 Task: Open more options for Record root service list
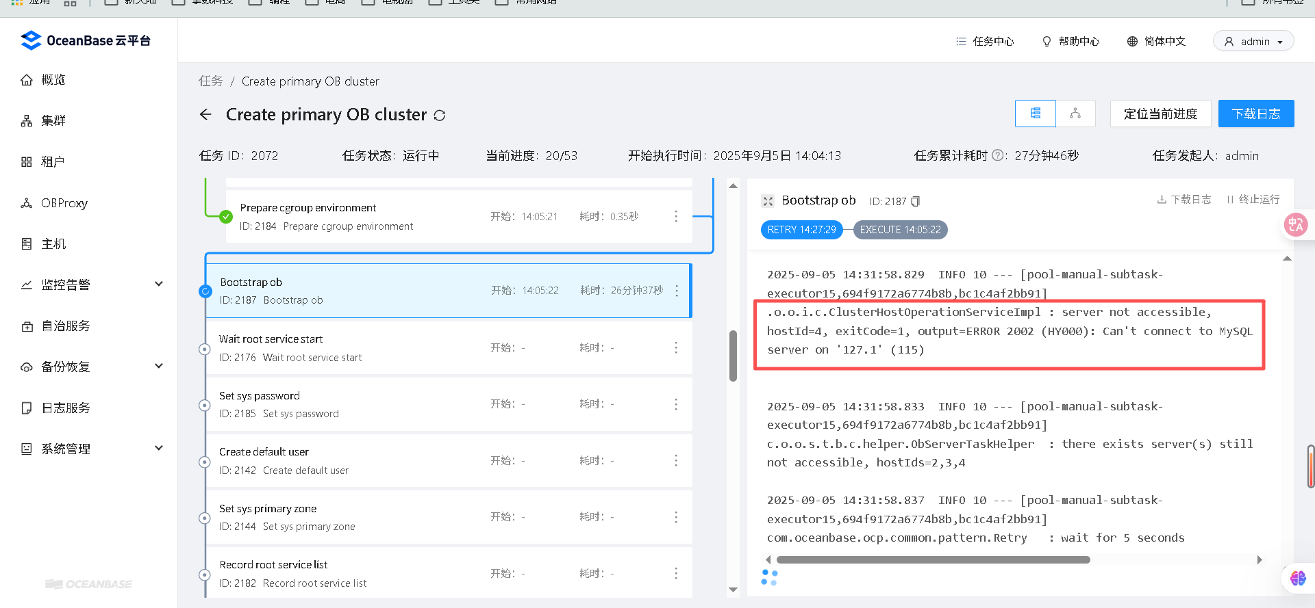tap(676, 573)
